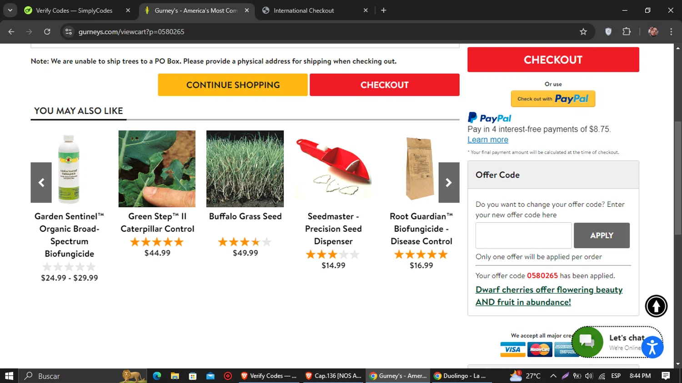Open Brave shield extension icon
Screen dimensions: 682x383
[x=608, y=31]
